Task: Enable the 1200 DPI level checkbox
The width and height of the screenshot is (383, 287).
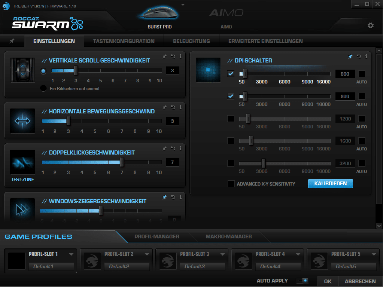Action: [231, 119]
